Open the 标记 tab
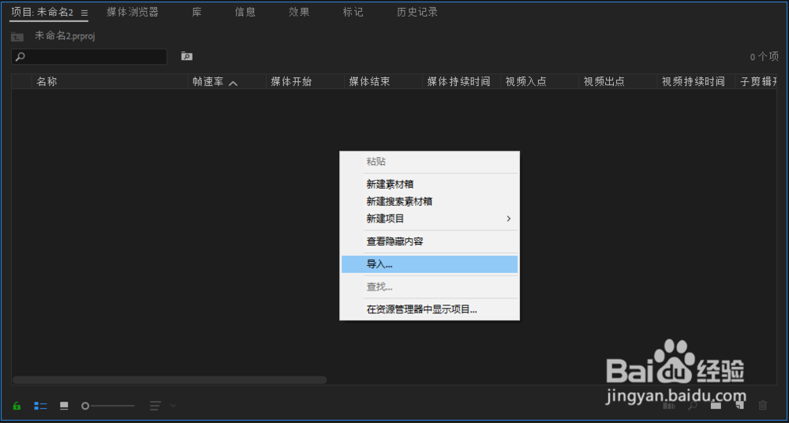789x423 pixels. coord(353,13)
